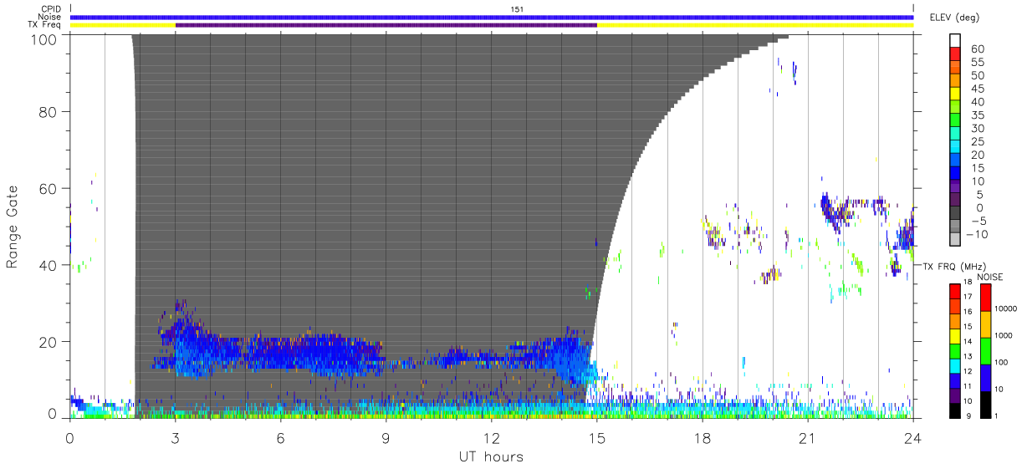Image resolution: width=1027 pixels, height=474 pixels.
Task: Click the Noise row label above the plot
Action: [x=51, y=17]
